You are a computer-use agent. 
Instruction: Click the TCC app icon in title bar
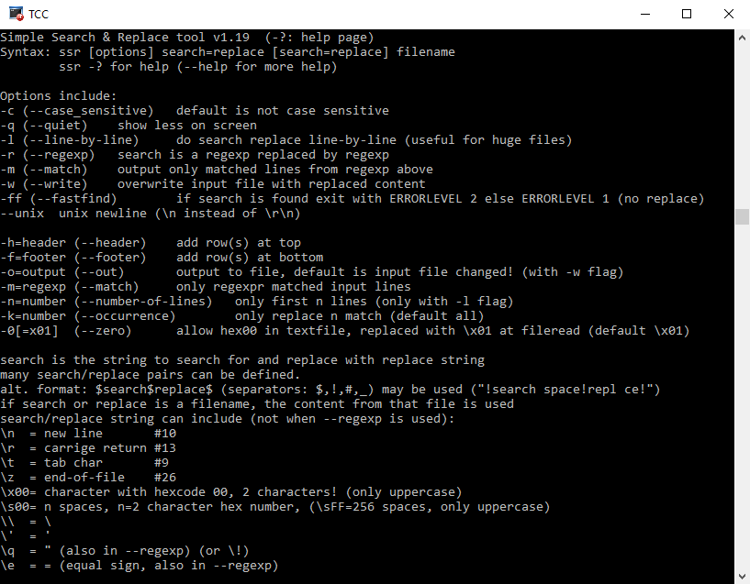16,15
